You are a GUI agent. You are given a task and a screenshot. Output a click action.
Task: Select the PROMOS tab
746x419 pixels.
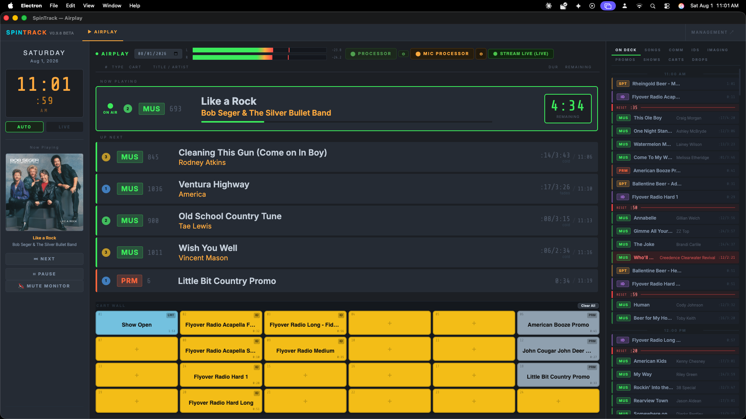625,60
